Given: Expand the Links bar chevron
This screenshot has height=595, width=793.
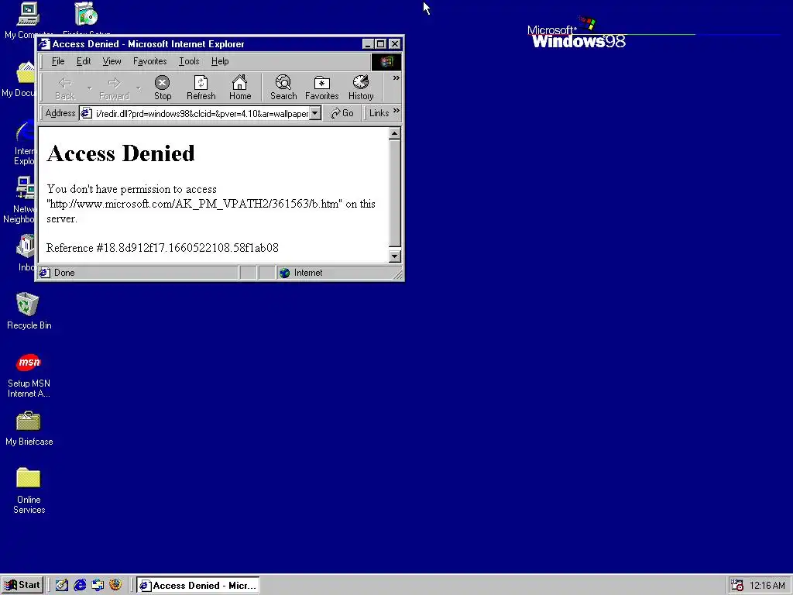Looking at the screenshot, I should [396, 111].
